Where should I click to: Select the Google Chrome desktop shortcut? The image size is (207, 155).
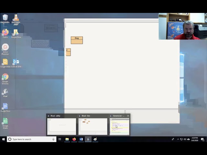point(5,78)
